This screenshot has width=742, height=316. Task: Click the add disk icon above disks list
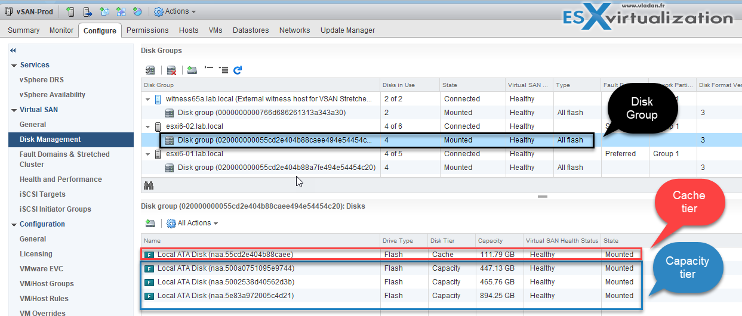point(150,223)
